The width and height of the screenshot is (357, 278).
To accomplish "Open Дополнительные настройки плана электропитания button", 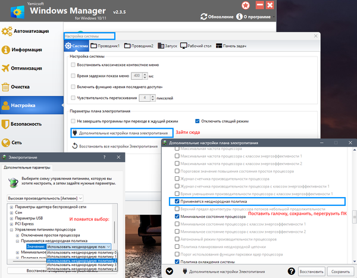I will [122, 133].
